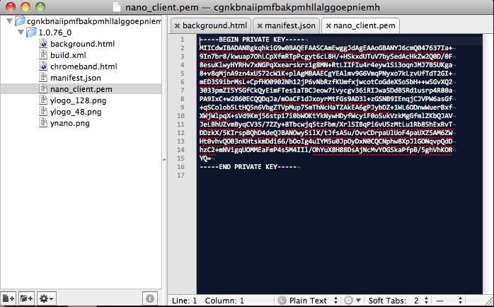
Task: Click the new folder icon in drawer
Action: (28, 299)
